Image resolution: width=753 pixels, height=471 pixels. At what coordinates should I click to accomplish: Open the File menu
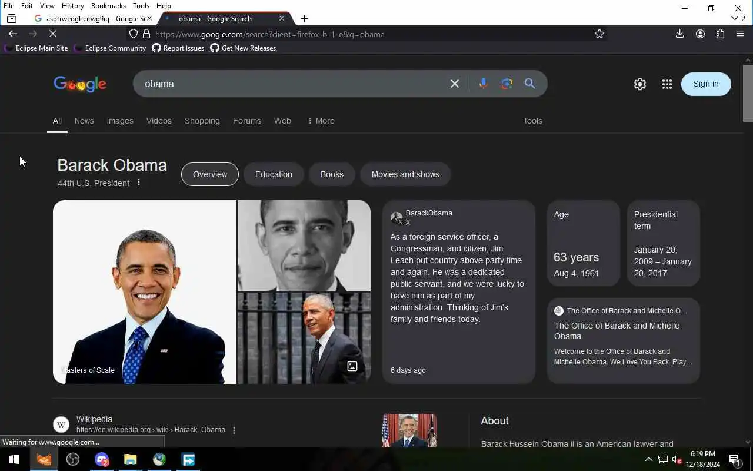pos(9,6)
